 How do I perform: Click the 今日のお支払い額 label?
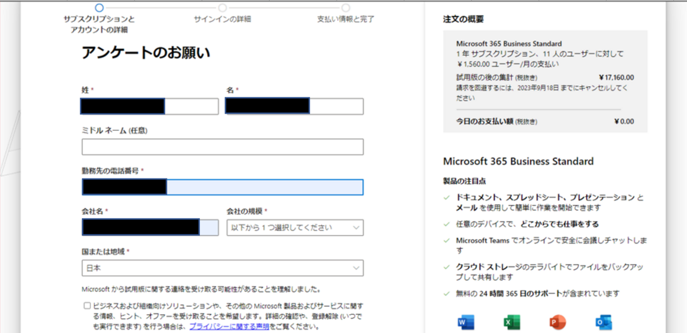484,122
